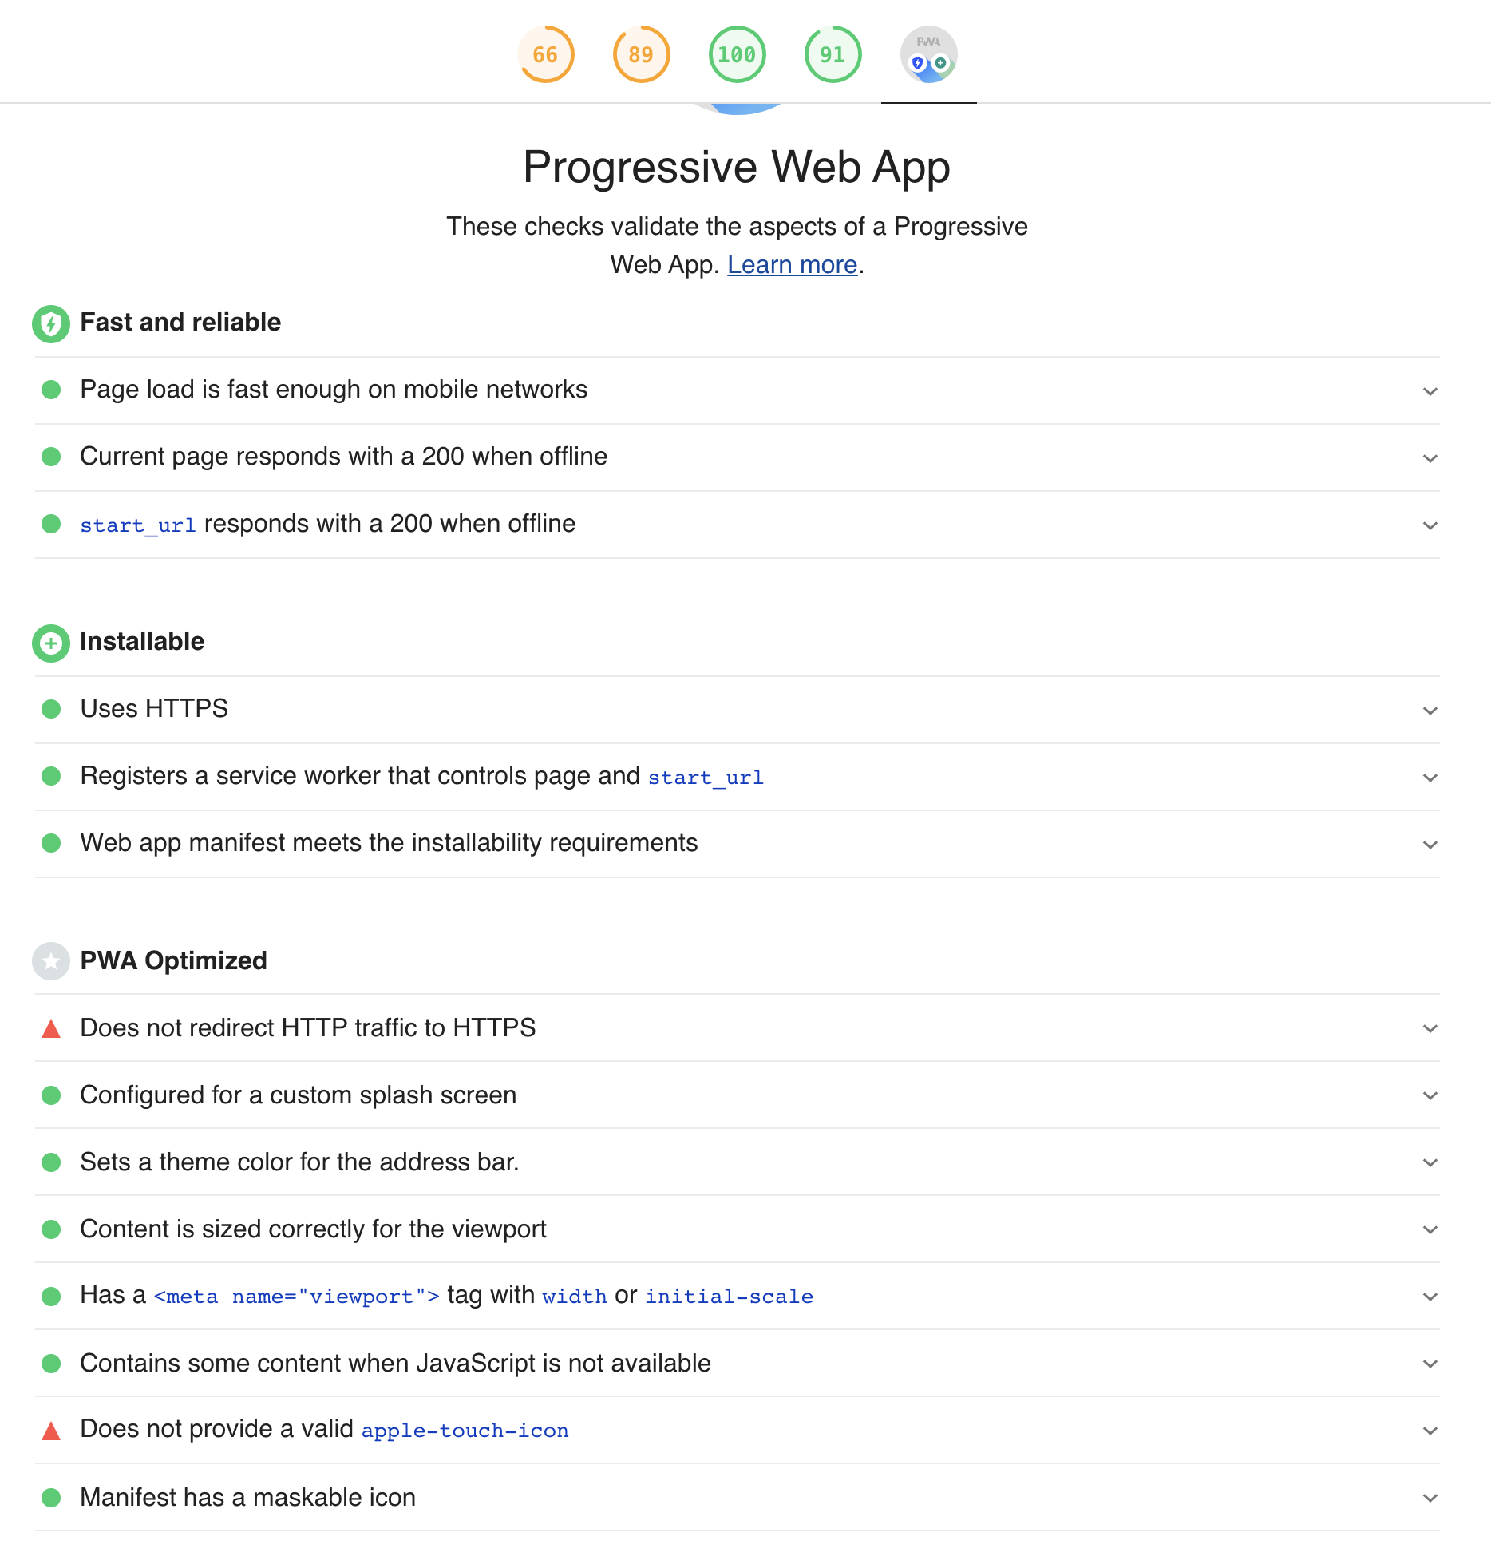Click 'Configured for a custom splash screen'
This screenshot has width=1491, height=1560.
coord(299,1095)
